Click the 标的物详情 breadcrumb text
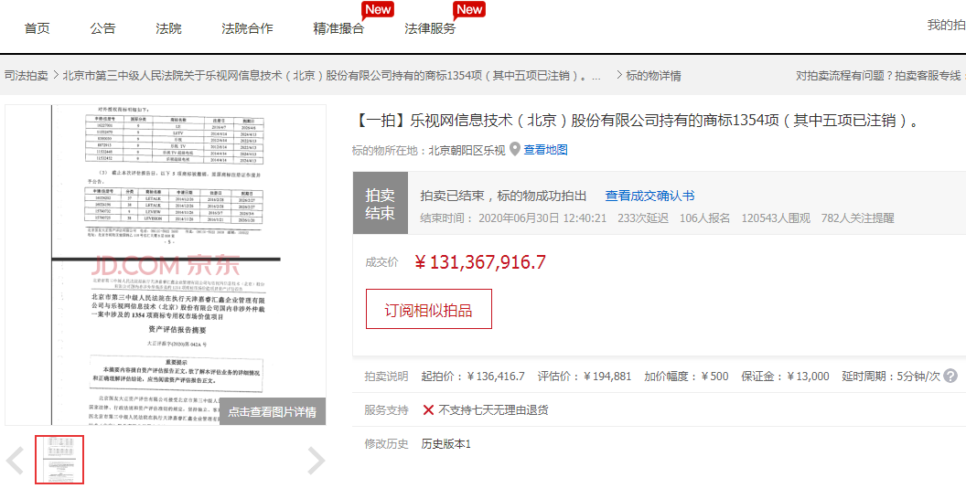Viewport: 966px width, 499px height. (x=653, y=76)
